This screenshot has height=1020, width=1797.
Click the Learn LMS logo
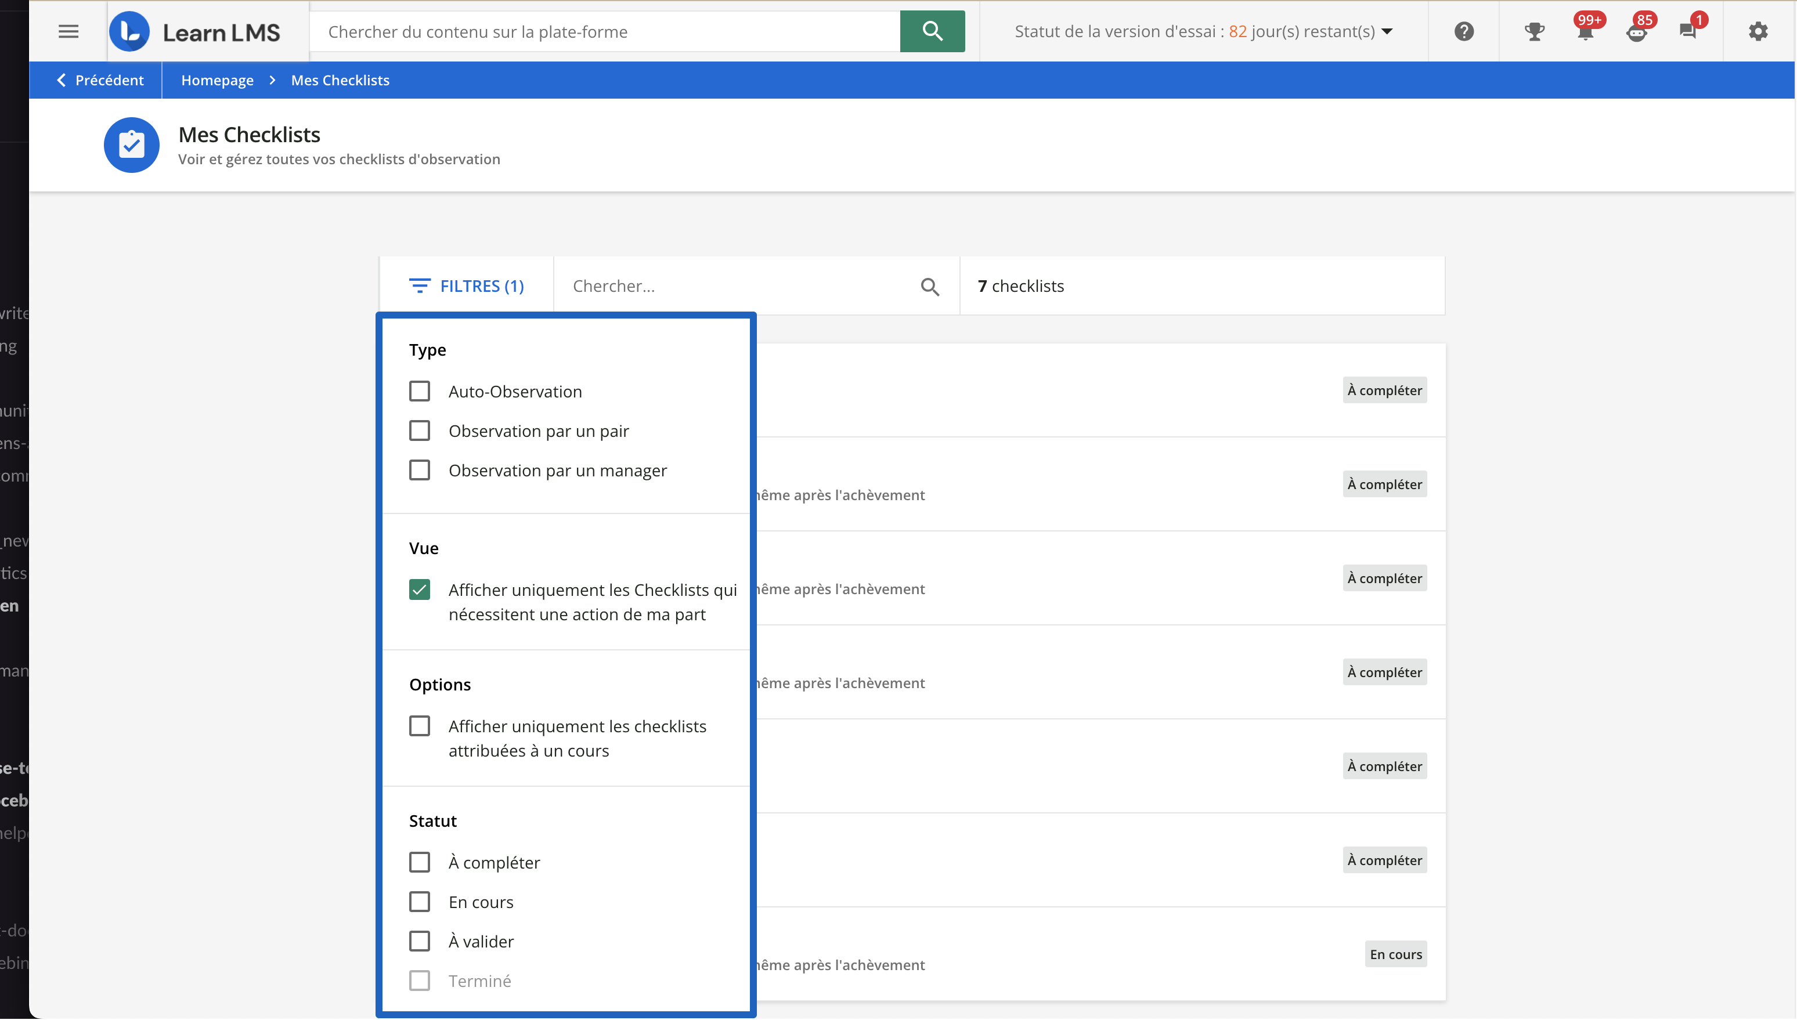(196, 31)
